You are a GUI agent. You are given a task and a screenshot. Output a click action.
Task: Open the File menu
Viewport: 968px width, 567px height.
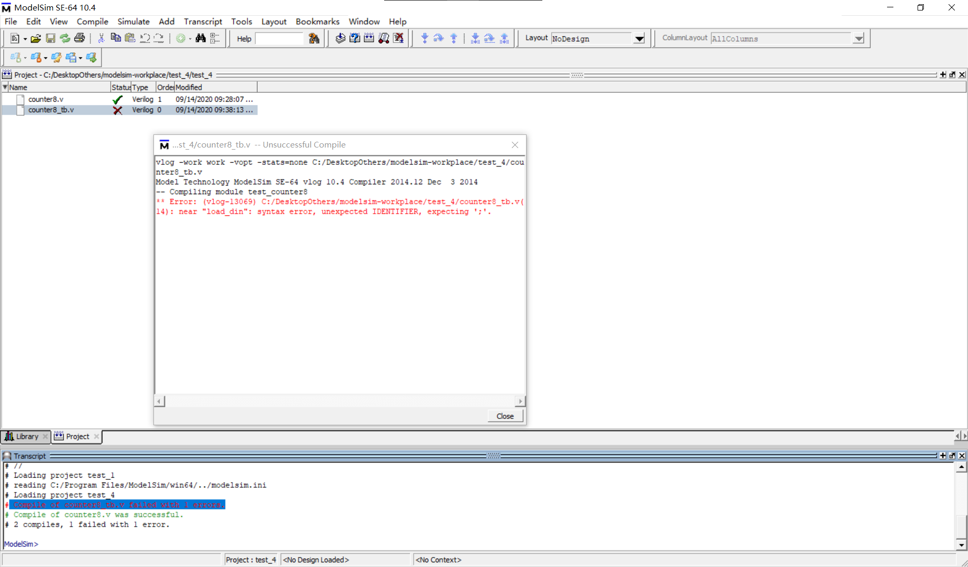(11, 22)
